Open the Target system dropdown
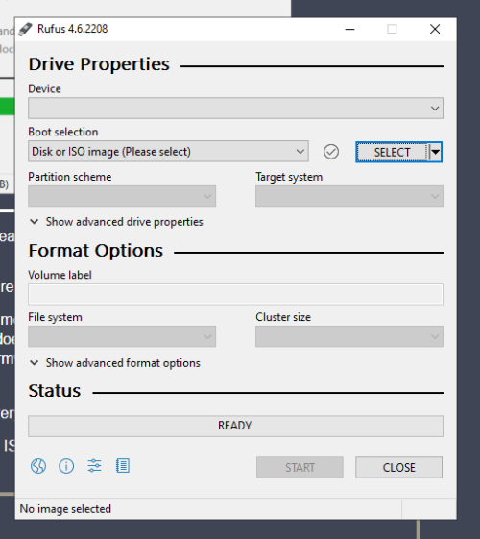Image resolution: width=480 pixels, height=539 pixels. click(x=349, y=196)
